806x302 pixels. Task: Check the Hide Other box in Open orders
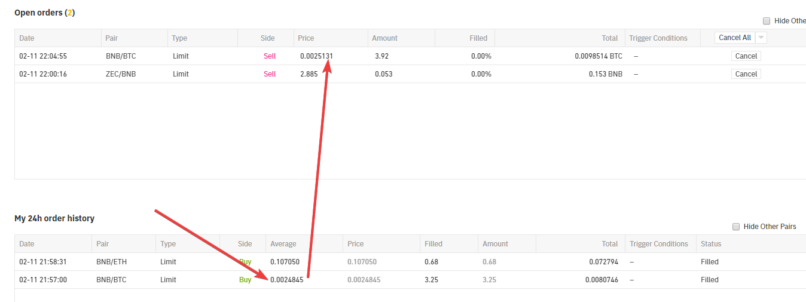coord(767,21)
